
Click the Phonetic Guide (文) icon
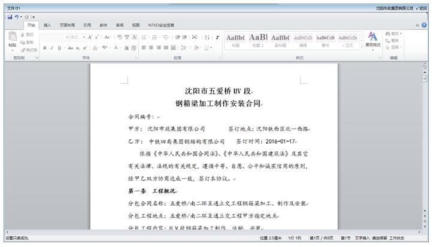127,37
